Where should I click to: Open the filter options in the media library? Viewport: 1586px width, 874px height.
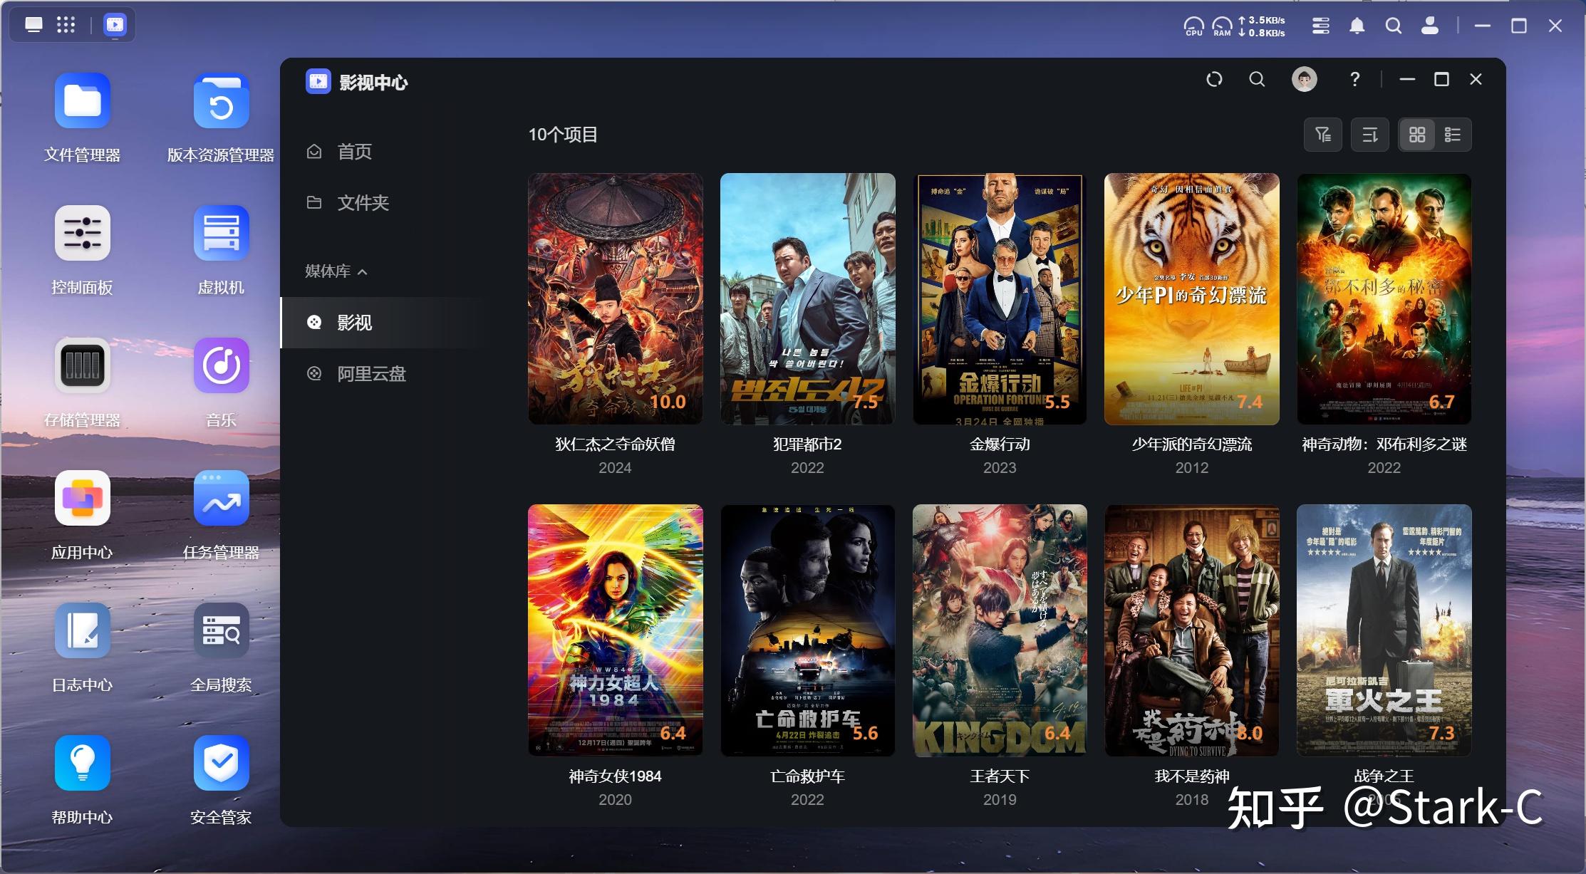click(x=1322, y=134)
